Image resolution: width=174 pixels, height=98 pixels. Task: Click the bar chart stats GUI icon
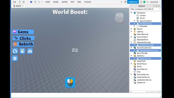[30, 51]
